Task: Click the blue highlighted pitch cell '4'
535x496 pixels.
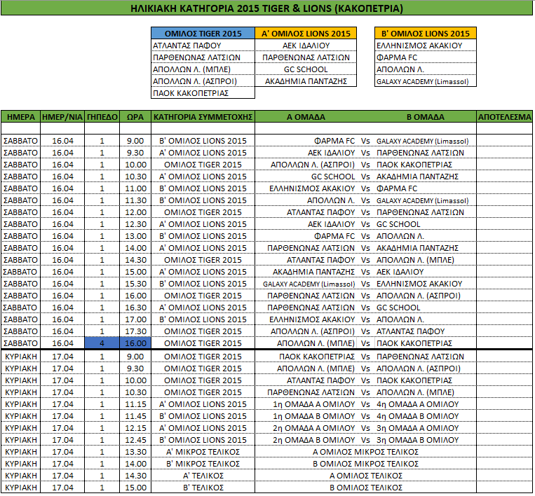Action: pos(102,343)
